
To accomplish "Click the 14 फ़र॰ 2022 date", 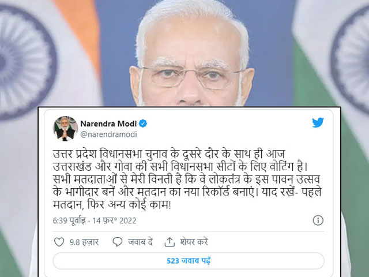I will coord(114,220).
